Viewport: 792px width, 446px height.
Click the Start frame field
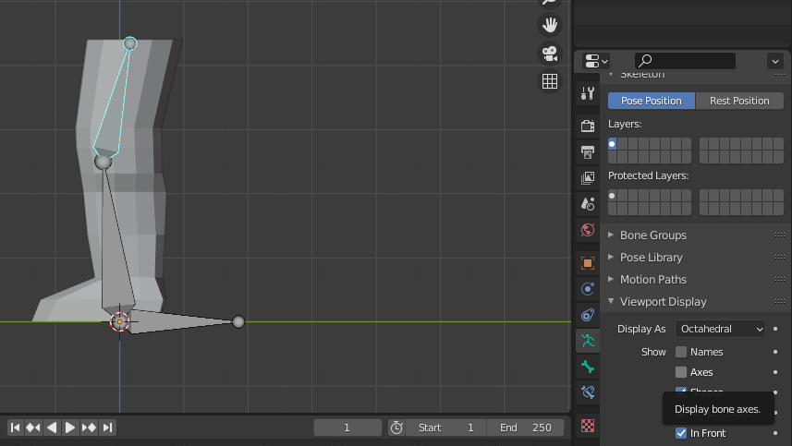pos(446,428)
